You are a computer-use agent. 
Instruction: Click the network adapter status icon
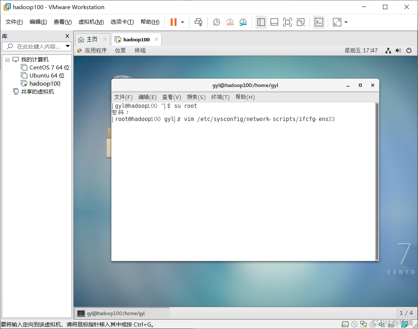point(363,325)
